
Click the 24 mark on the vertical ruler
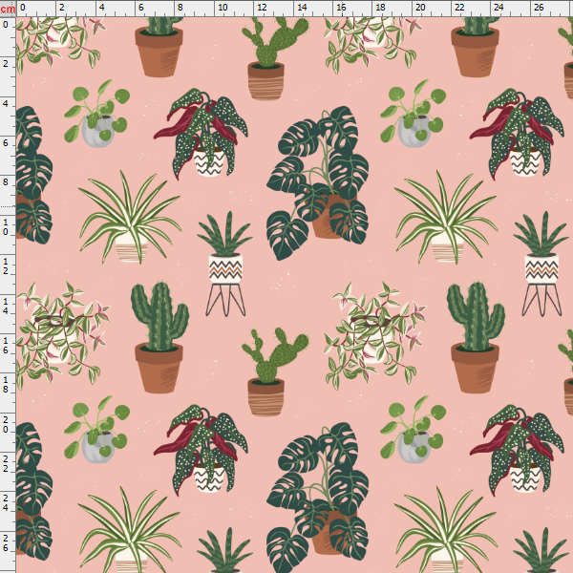coord(6,503)
